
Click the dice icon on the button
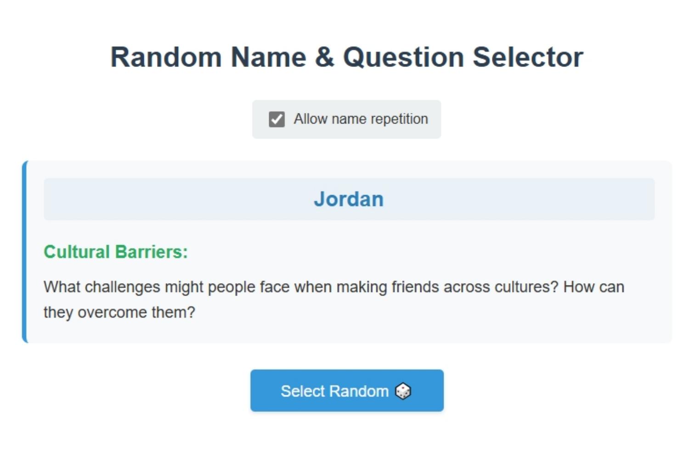[x=403, y=392]
